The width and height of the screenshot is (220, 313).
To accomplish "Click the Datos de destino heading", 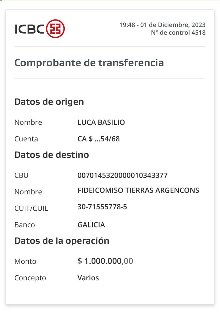I will tap(52, 155).
